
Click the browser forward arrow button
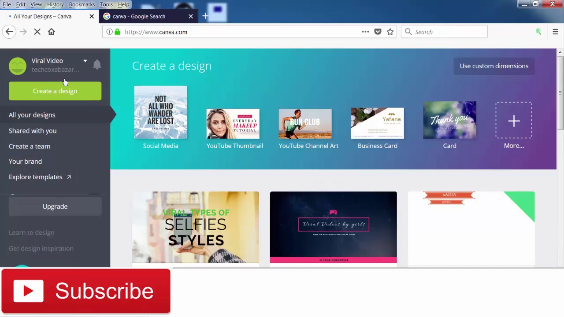[x=23, y=32]
